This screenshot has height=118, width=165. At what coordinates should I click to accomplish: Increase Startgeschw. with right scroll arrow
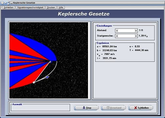pyautogui.click(x=136, y=36)
